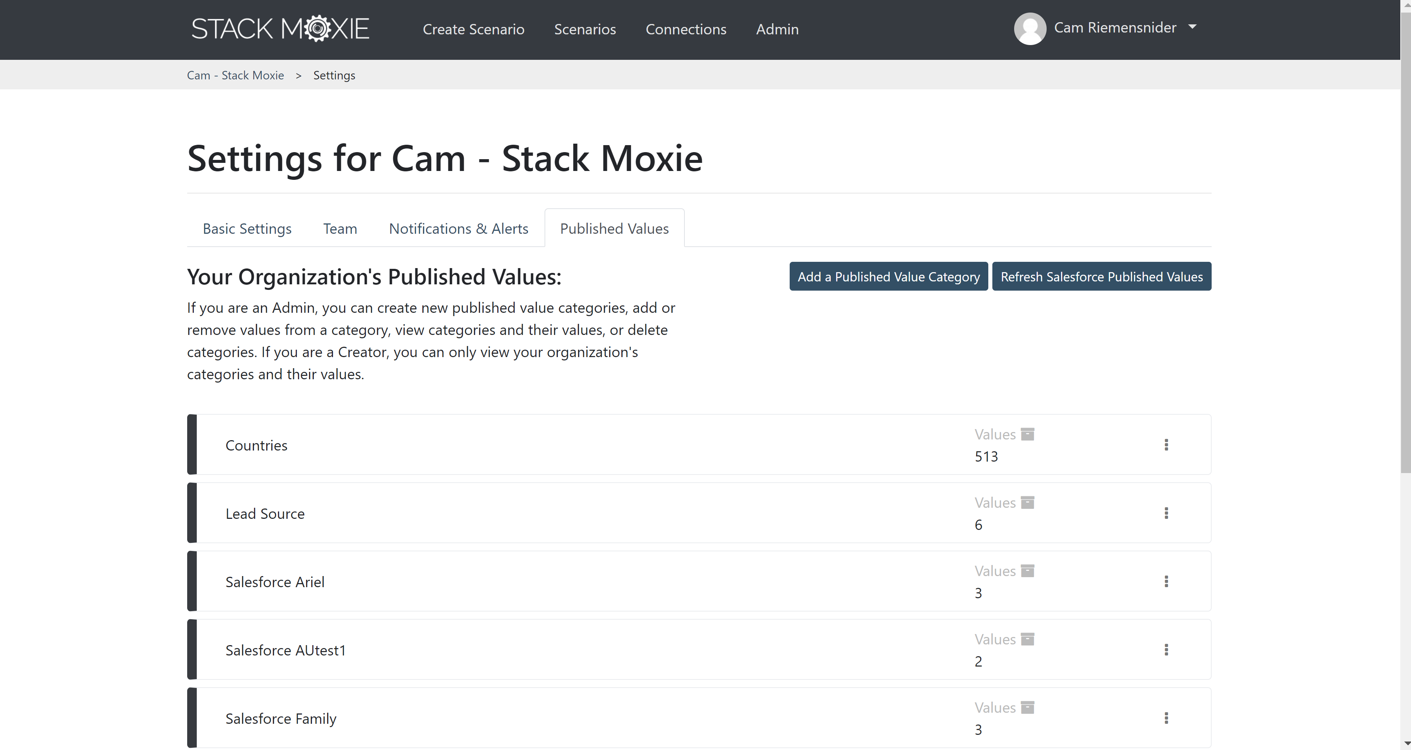This screenshot has height=750, width=1411.
Task: Open the options menu for Salesforce Family
Action: click(1167, 718)
